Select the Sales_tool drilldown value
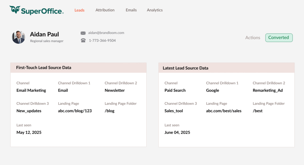304x165 pixels. click(174, 111)
